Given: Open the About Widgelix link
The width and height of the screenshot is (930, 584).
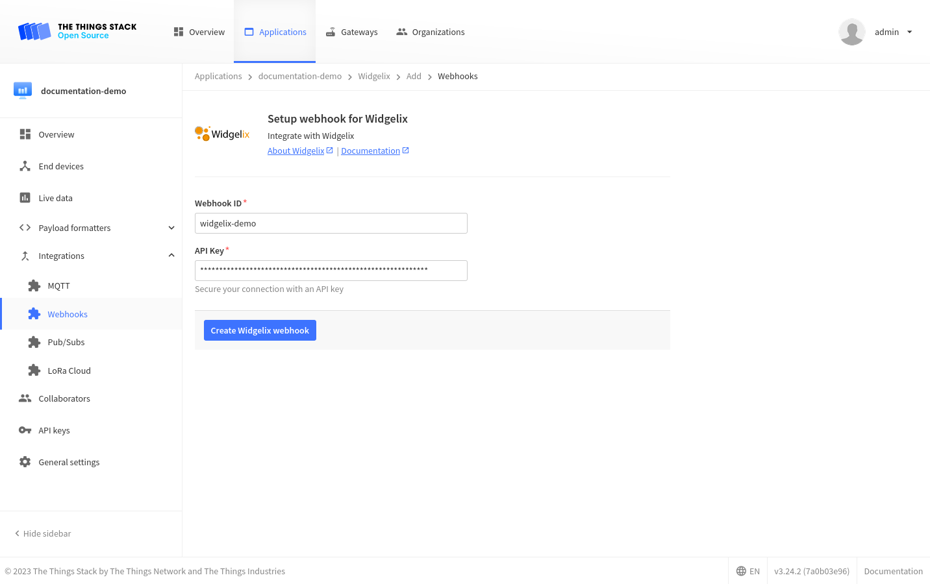Looking at the screenshot, I should pos(296,151).
